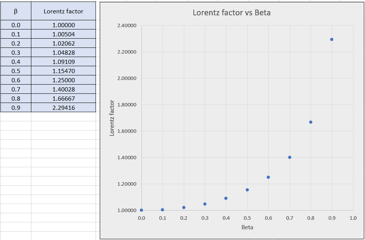Select the 1.0 horizontal axis label
The image size is (365, 240).
click(353, 218)
